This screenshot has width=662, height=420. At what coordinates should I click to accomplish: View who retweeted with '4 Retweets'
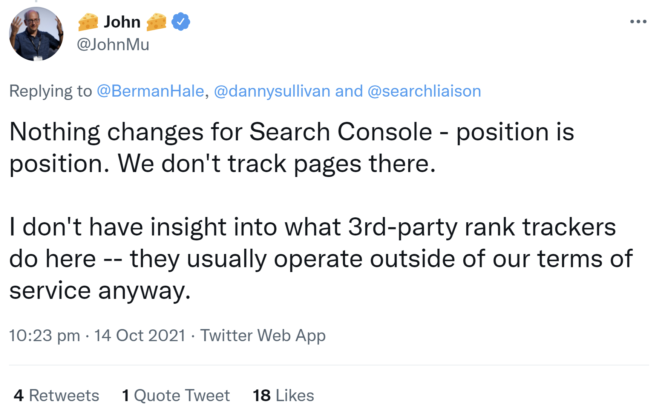pos(56,395)
